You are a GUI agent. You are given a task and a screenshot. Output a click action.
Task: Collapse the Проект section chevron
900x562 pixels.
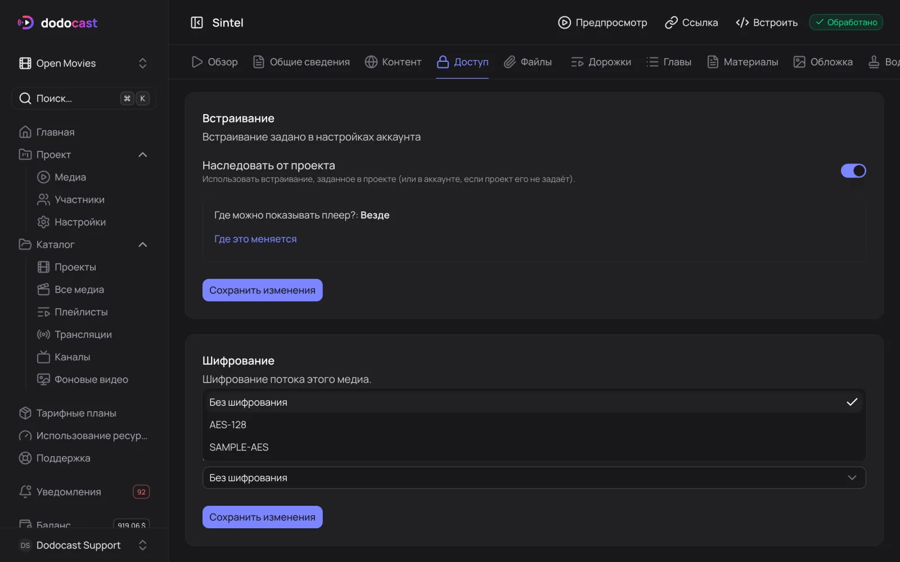(143, 155)
